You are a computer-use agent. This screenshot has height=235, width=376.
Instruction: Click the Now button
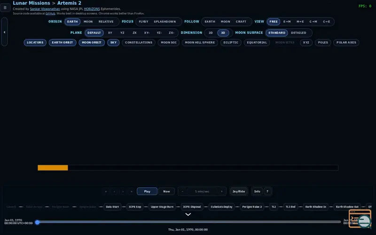166,191
